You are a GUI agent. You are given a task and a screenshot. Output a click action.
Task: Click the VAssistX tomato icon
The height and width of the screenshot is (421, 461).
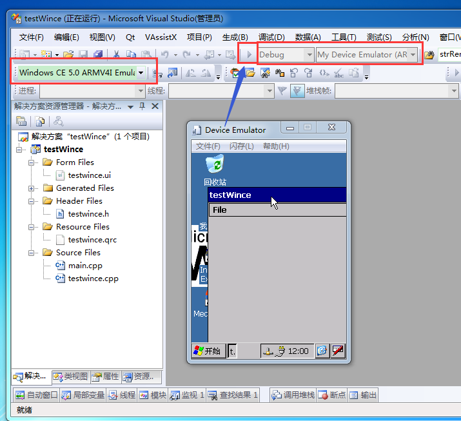(235, 73)
